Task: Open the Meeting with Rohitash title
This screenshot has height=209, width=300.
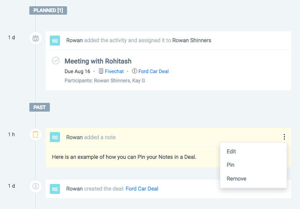Action: point(98,61)
